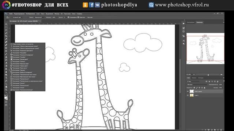Zoom out icon in Navigator panel
Screen dimensions: 234x131
point(194,75)
